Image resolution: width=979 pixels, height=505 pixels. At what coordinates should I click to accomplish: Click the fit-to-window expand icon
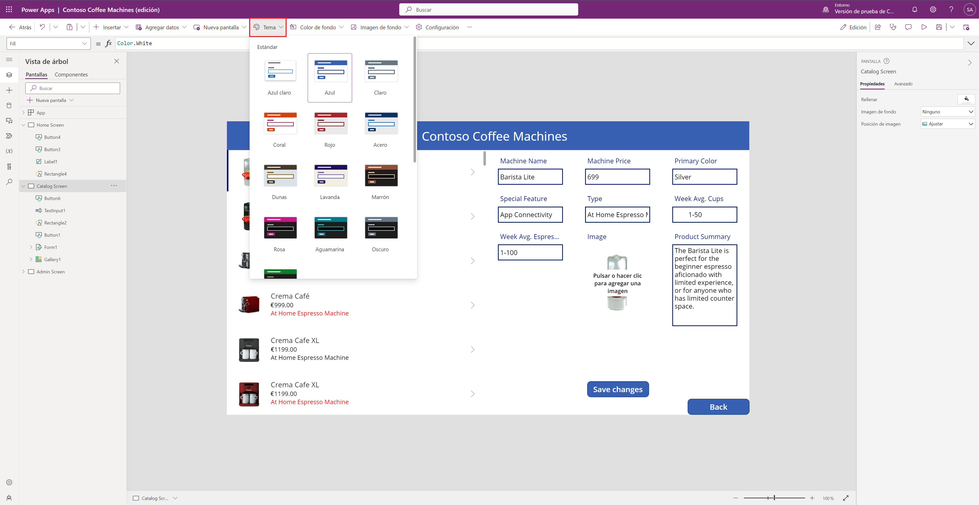846,498
